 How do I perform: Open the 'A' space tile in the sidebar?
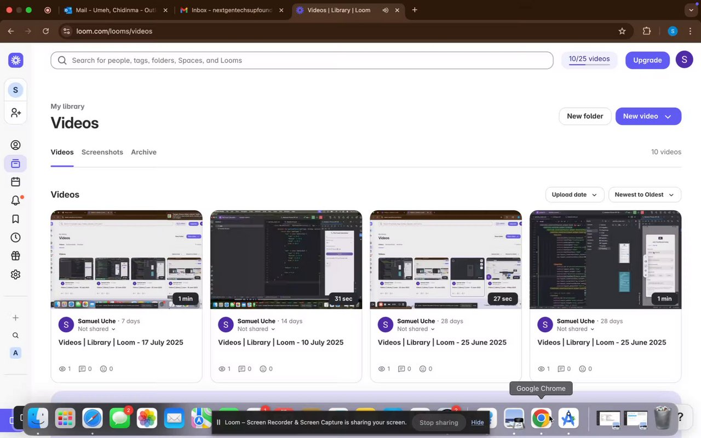(x=15, y=353)
